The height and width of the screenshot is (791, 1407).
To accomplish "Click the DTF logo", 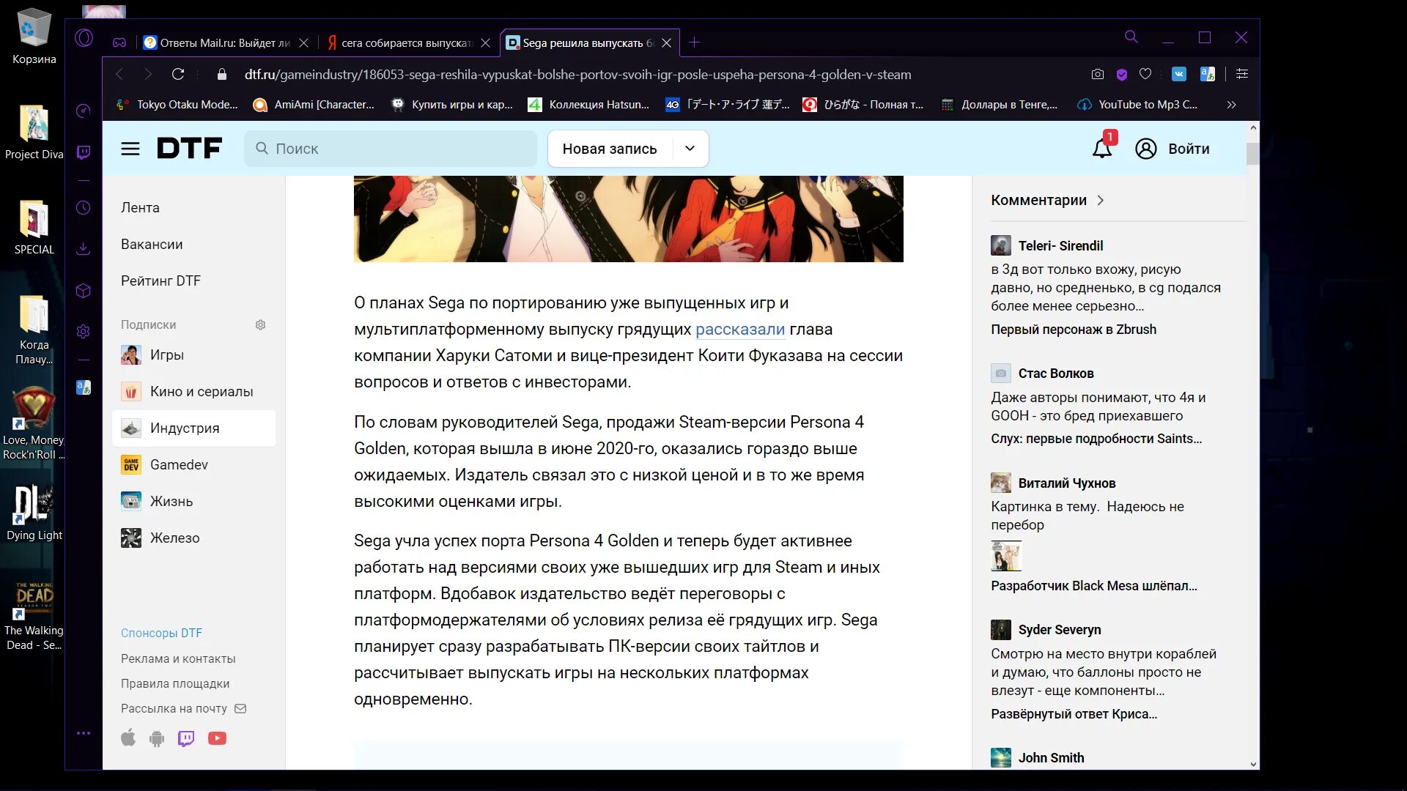I will click(x=189, y=149).
